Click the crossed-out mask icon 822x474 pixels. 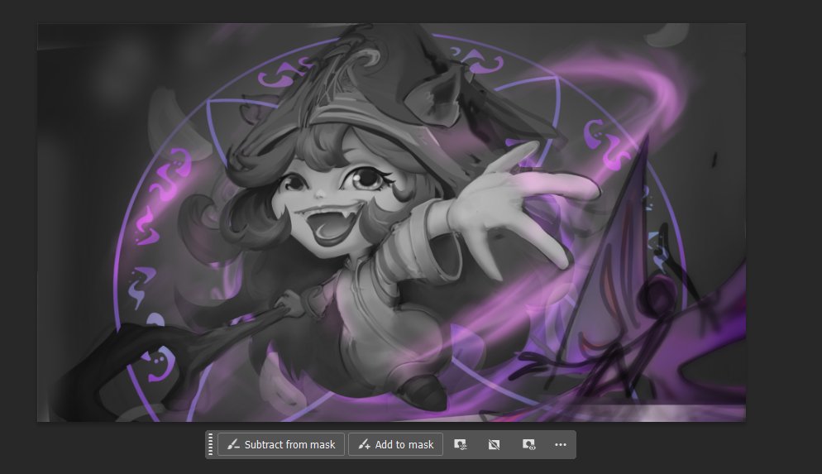[494, 445]
